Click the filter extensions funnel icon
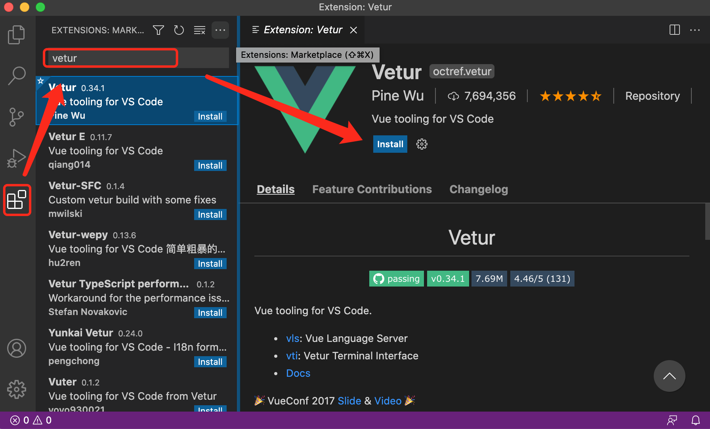 [x=158, y=30]
